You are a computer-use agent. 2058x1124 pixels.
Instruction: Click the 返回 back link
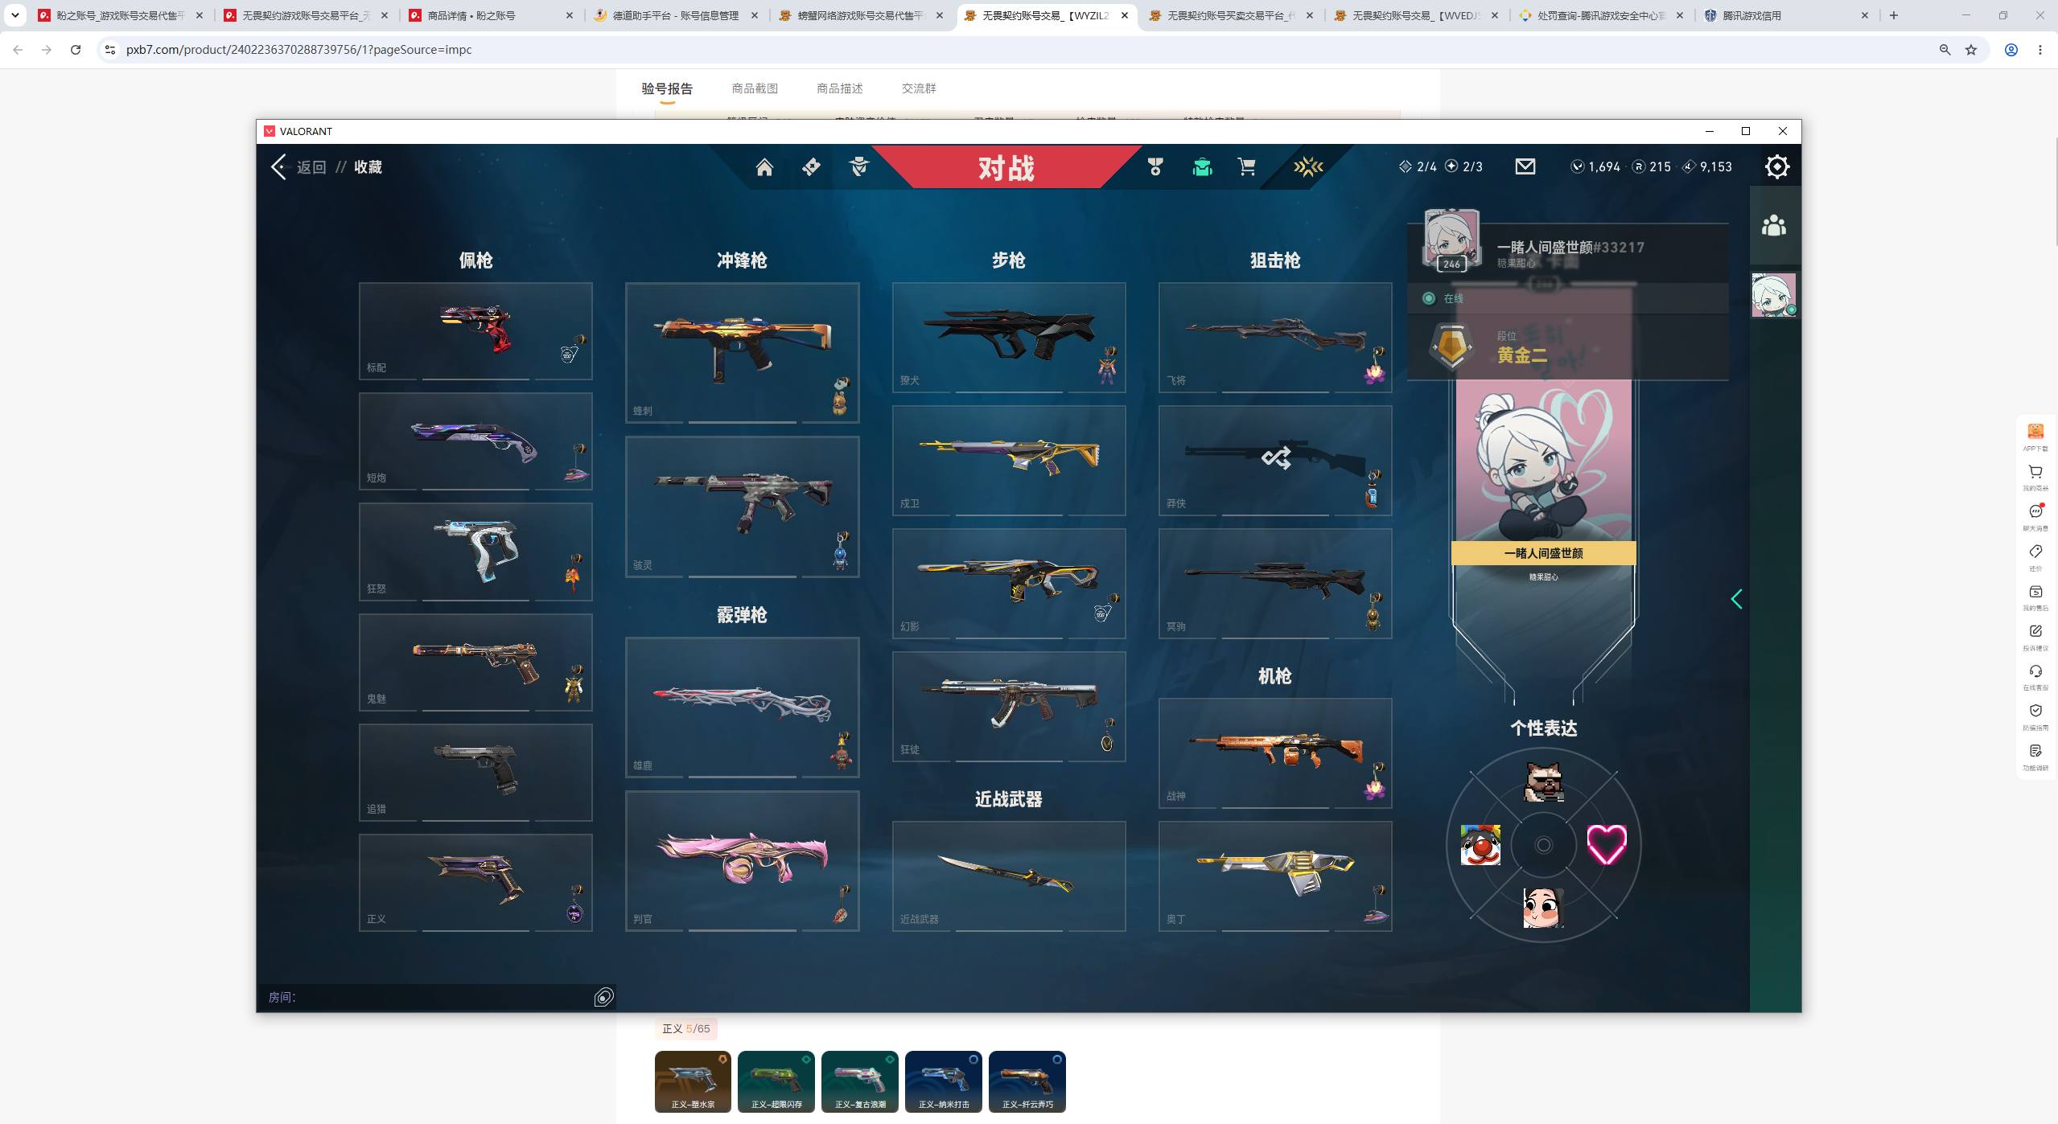[x=311, y=167]
